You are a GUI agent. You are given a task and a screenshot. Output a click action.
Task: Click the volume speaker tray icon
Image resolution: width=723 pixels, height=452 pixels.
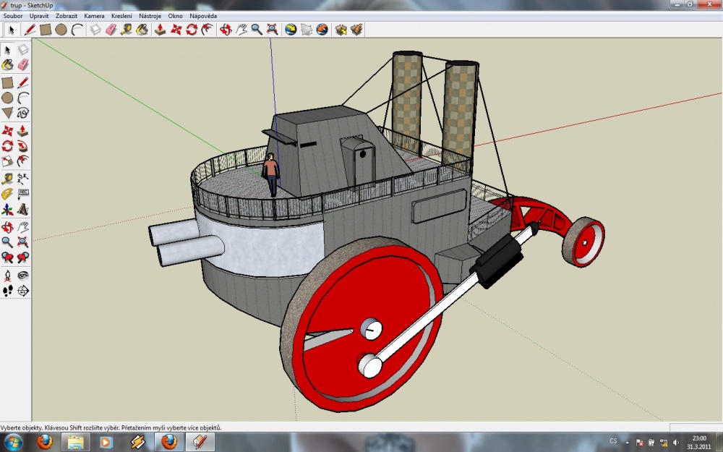point(675,443)
